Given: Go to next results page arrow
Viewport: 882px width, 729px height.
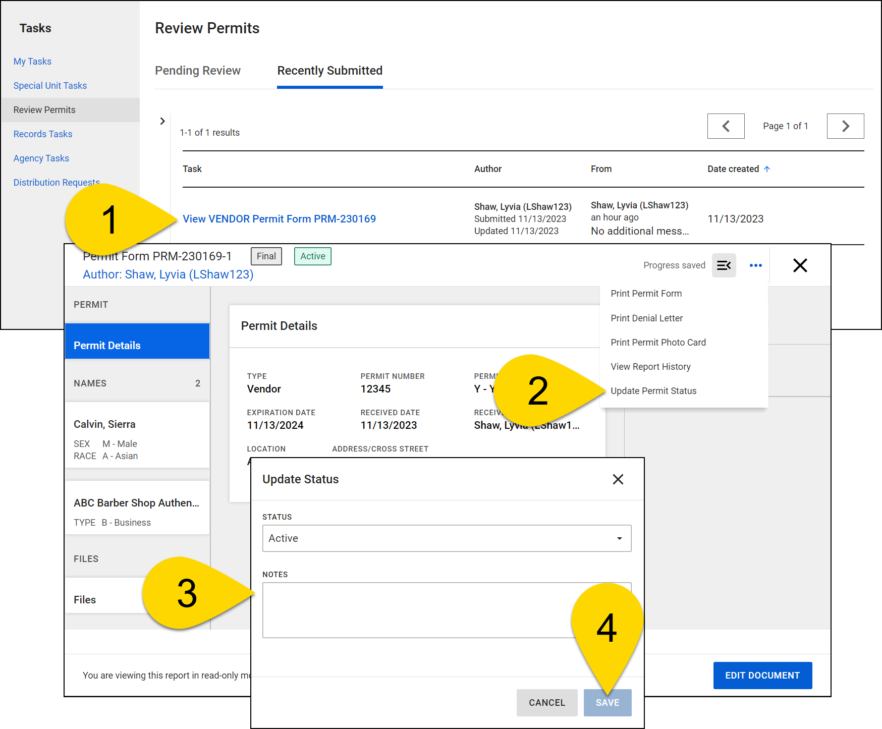Looking at the screenshot, I should point(845,126).
